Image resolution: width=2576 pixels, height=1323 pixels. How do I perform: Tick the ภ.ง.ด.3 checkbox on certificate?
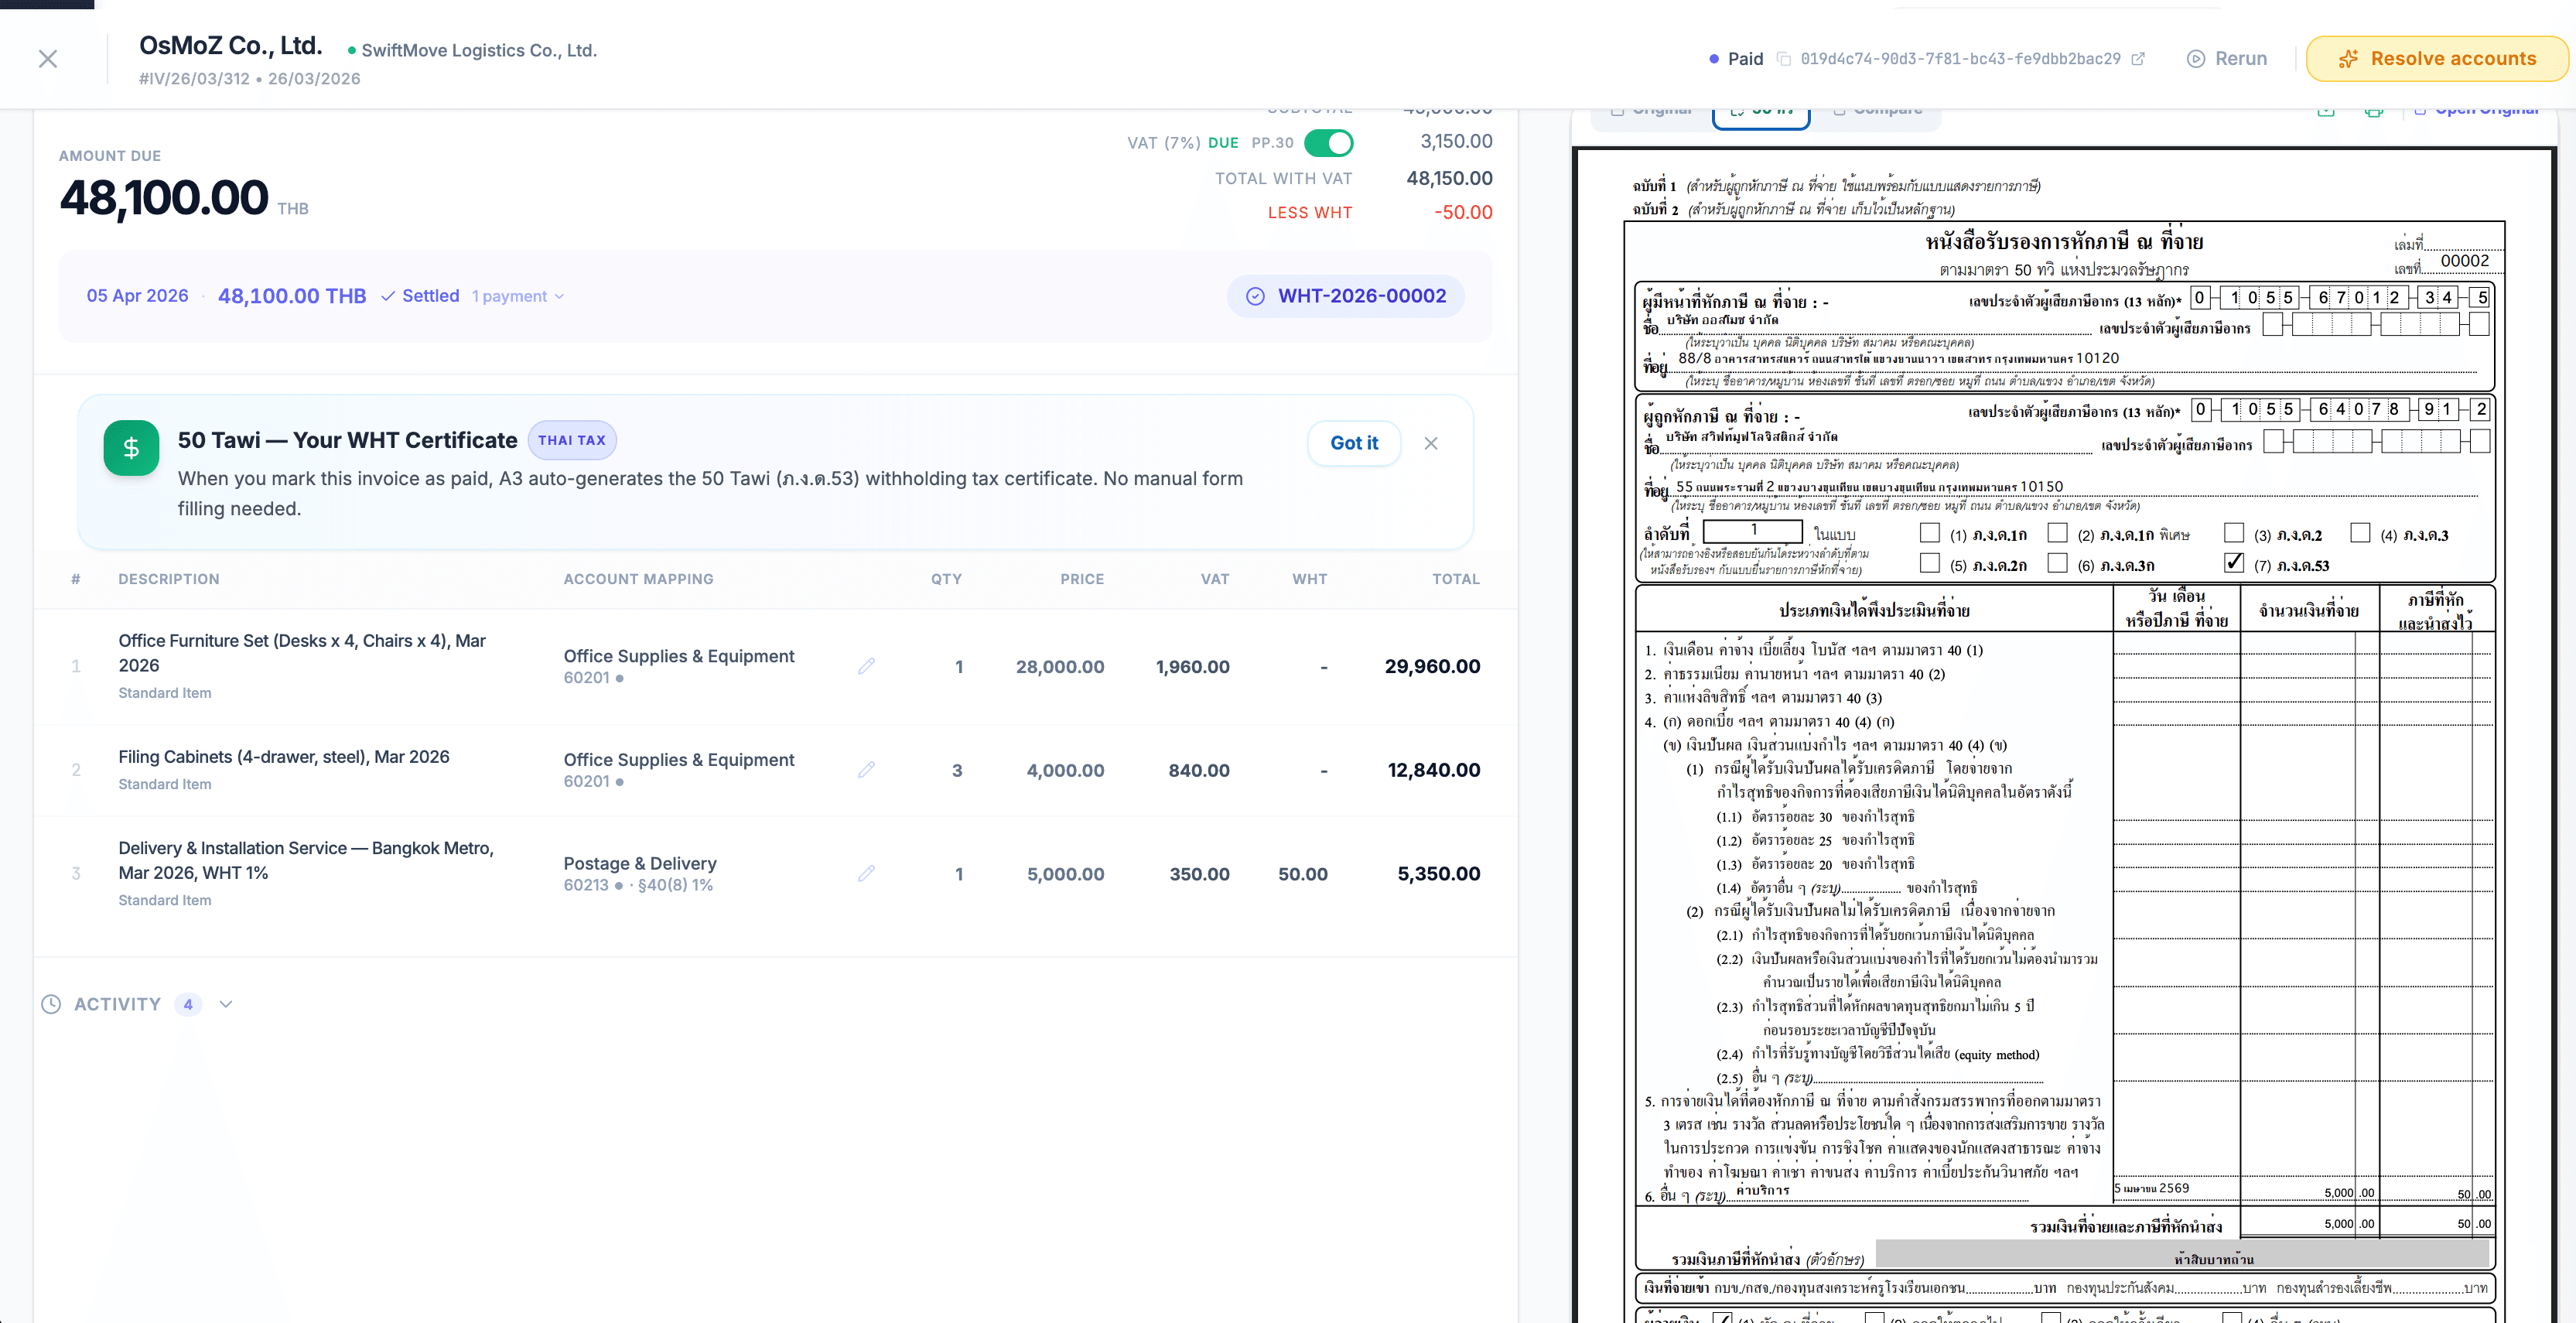(x=2360, y=533)
